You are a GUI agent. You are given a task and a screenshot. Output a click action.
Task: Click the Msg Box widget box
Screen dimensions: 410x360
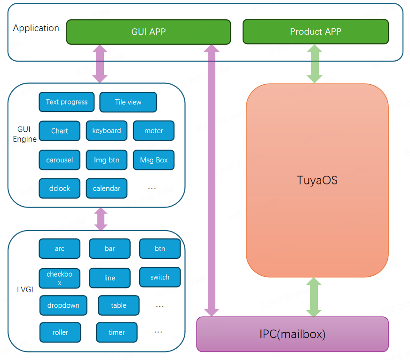(154, 160)
